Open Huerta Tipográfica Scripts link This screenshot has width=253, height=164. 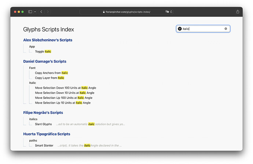click(47, 134)
